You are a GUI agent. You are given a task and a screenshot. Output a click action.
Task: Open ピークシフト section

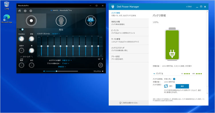coord(129,32)
